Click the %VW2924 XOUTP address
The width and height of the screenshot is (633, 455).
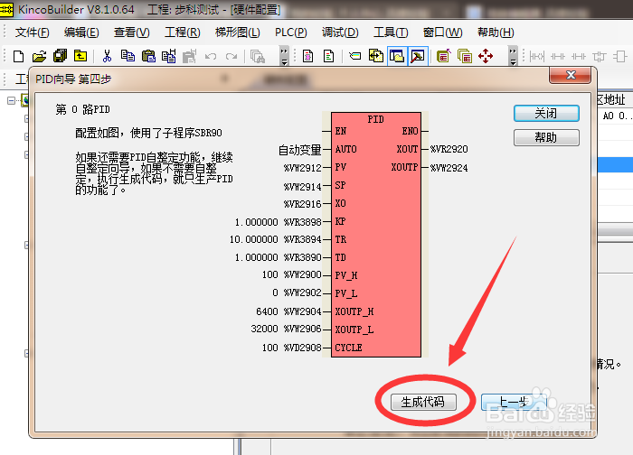coord(449,168)
